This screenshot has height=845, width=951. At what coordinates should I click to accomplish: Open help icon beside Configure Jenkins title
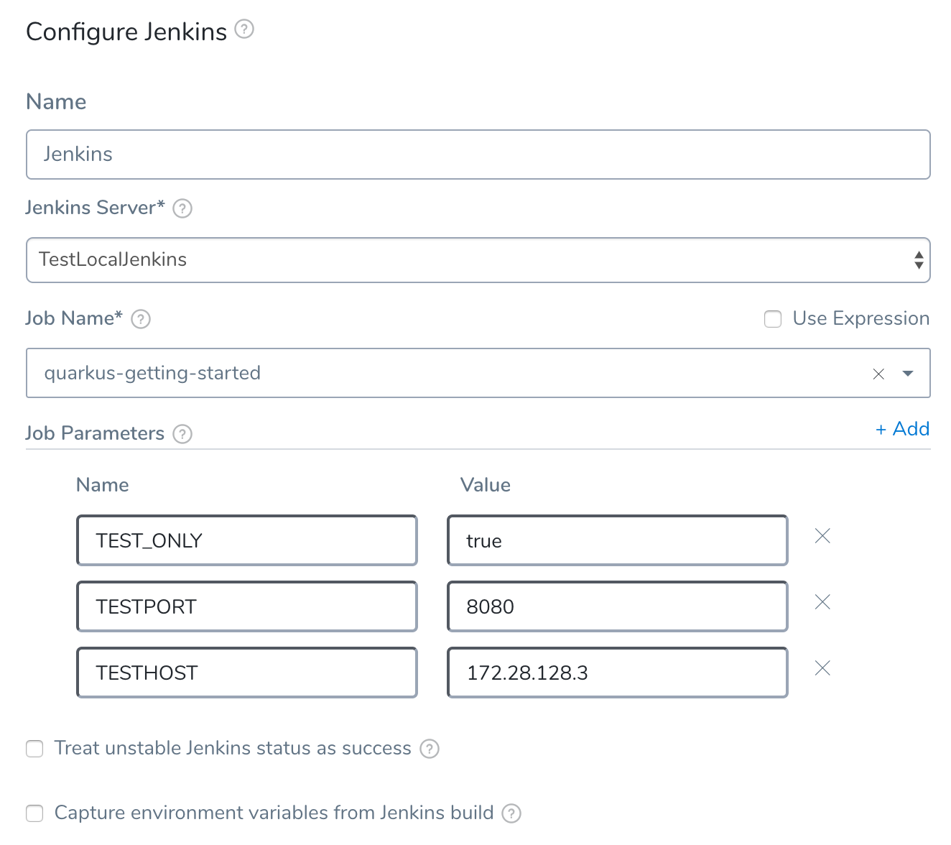pos(244,29)
